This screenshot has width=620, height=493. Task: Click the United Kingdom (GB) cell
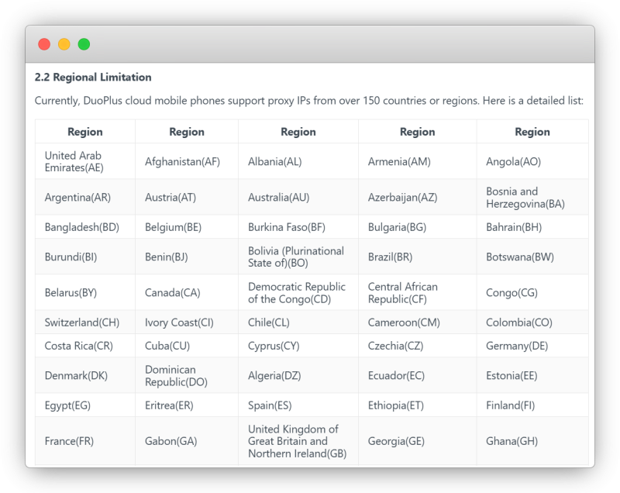tap(297, 441)
